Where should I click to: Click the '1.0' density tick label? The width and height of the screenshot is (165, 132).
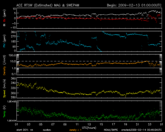(14, 68)
